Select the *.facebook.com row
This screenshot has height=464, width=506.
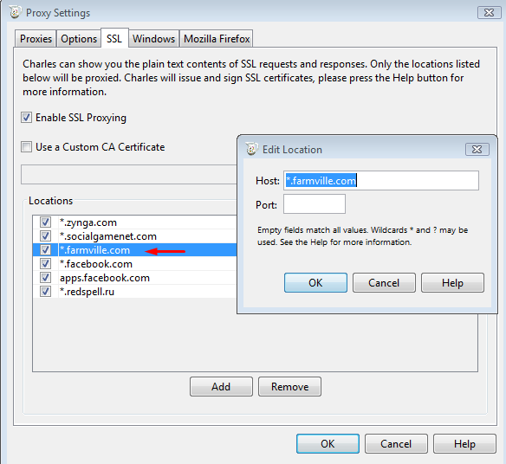[135, 264]
